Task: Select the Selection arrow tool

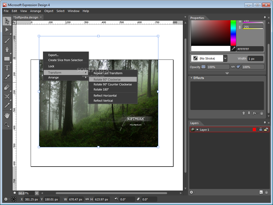Action: pyautogui.click(x=7, y=21)
